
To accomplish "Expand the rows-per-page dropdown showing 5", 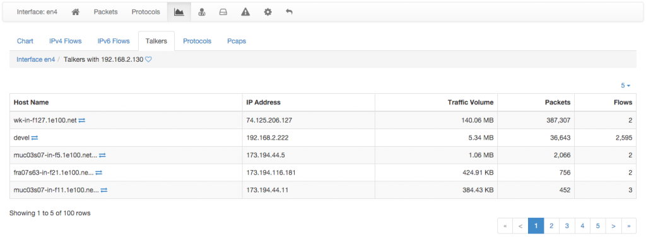I will coord(626,86).
